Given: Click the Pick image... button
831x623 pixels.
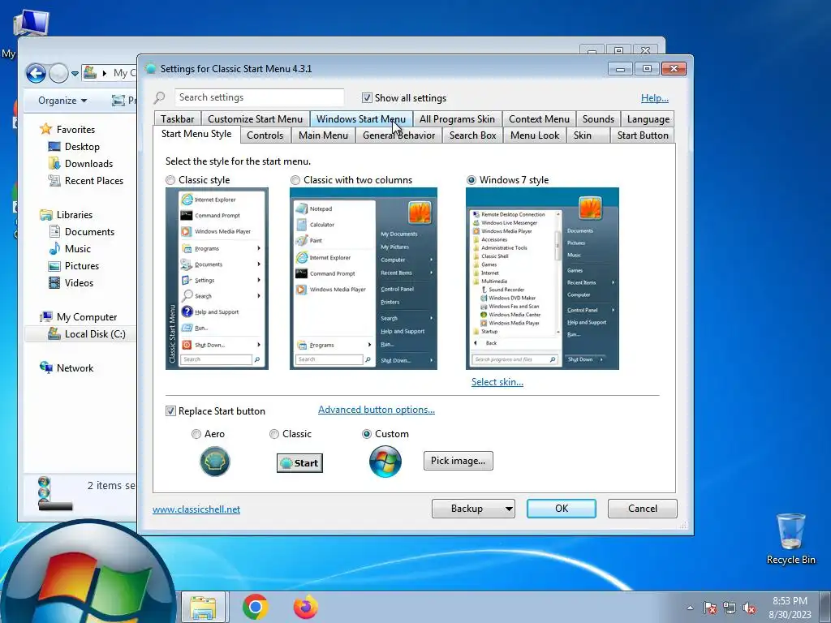Looking at the screenshot, I should (x=458, y=461).
